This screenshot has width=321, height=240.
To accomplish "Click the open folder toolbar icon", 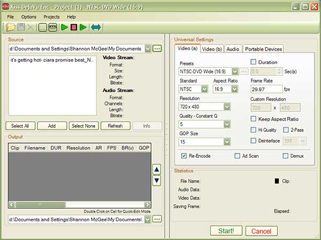I will [x=11, y=27].
